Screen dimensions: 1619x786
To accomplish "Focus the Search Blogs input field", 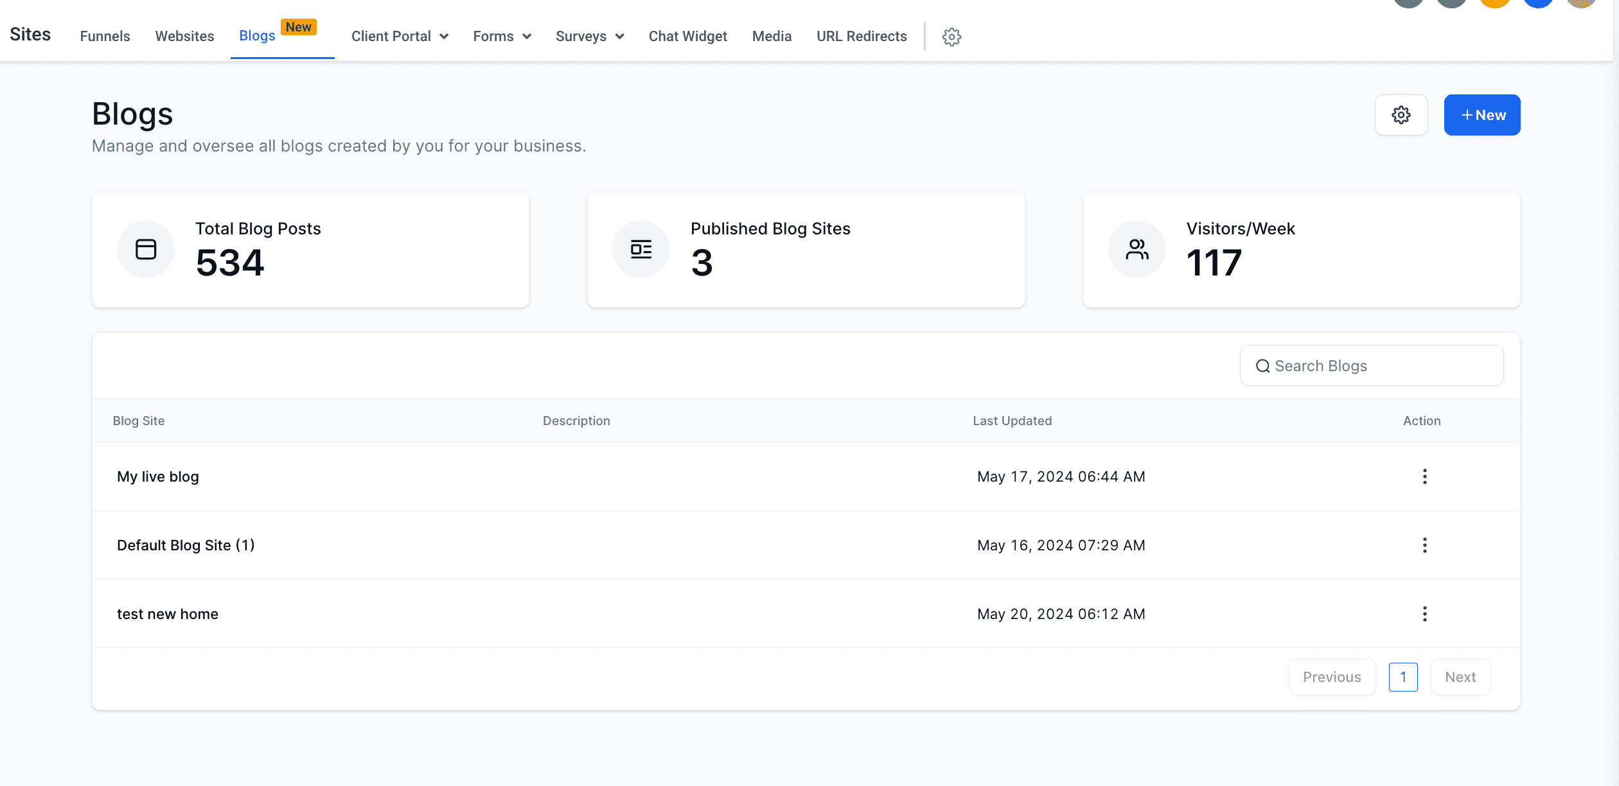I will (x=1372, y=366).
